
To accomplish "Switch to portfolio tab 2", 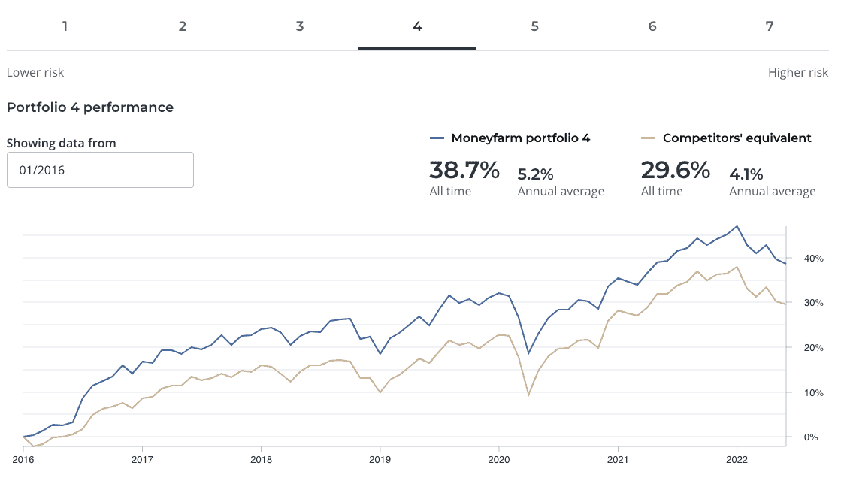I will tap(183, 26).
